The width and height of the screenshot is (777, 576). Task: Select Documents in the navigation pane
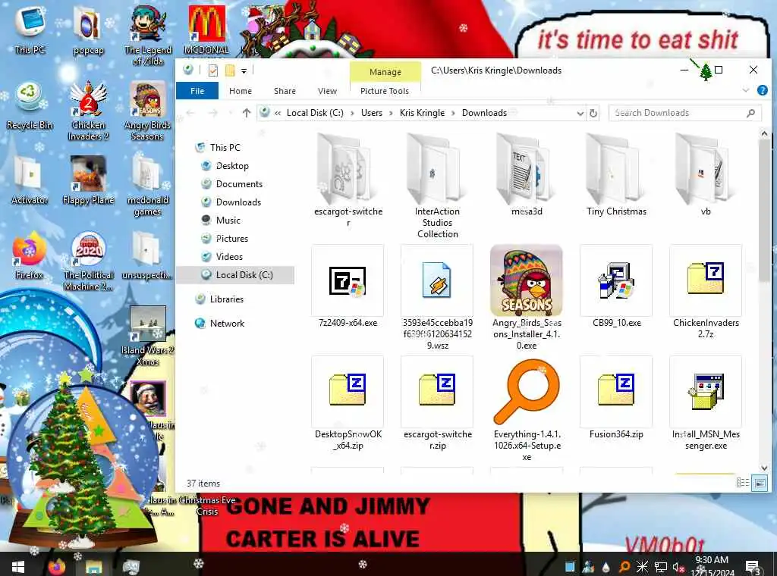[x=239, y=184]
